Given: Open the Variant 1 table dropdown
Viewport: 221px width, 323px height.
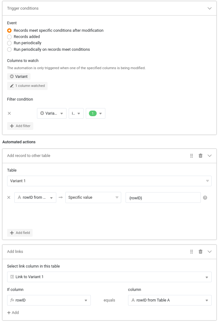Looking at the screenshot, I should (x=109, y=181).
